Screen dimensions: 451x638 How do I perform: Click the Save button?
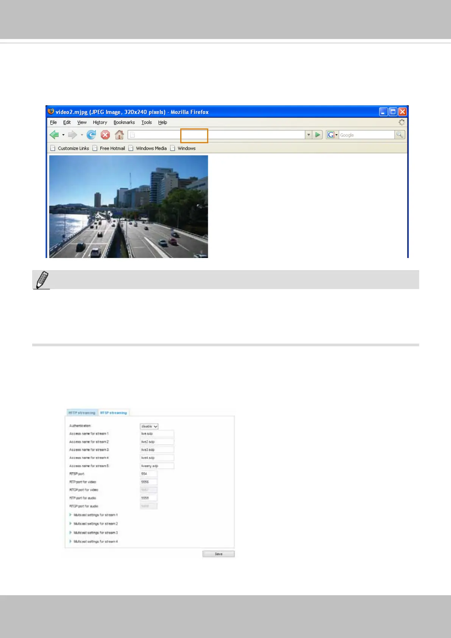218,554
